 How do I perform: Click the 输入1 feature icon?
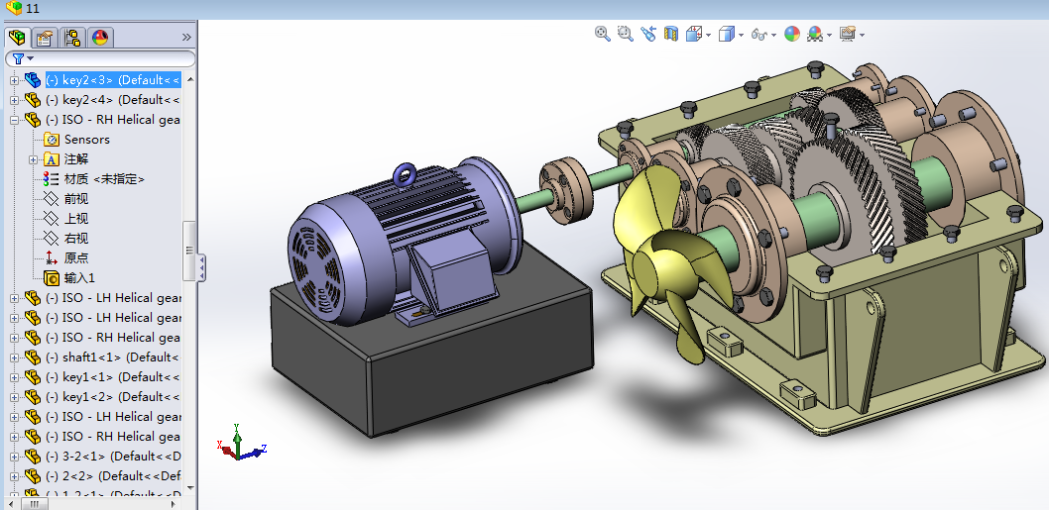pos(52,278)
